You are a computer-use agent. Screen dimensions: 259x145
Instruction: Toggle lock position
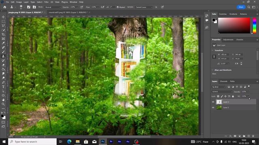(225, 96)
